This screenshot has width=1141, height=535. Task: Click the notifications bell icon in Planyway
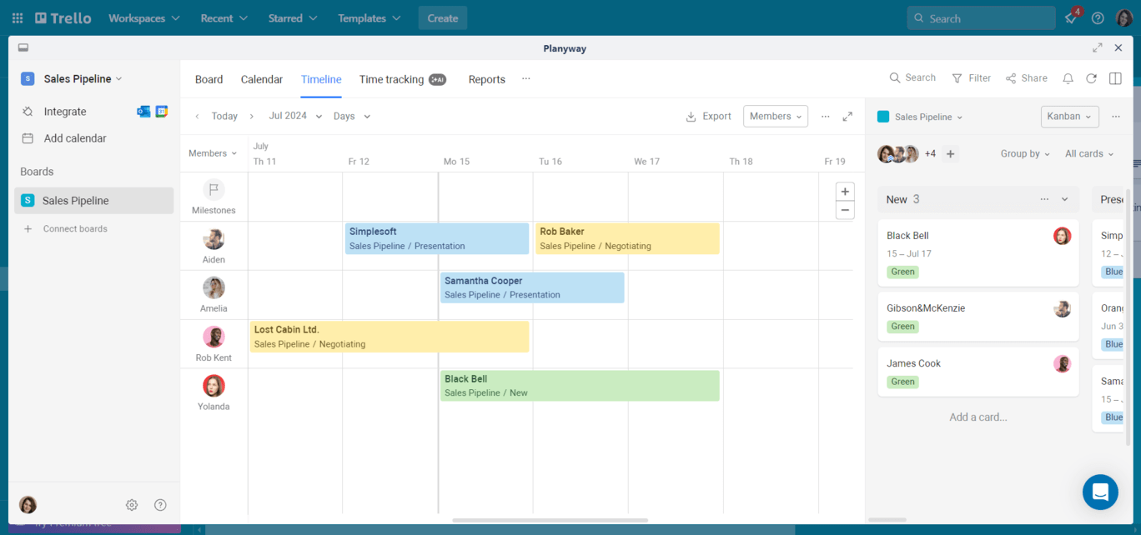point(1068,78)
